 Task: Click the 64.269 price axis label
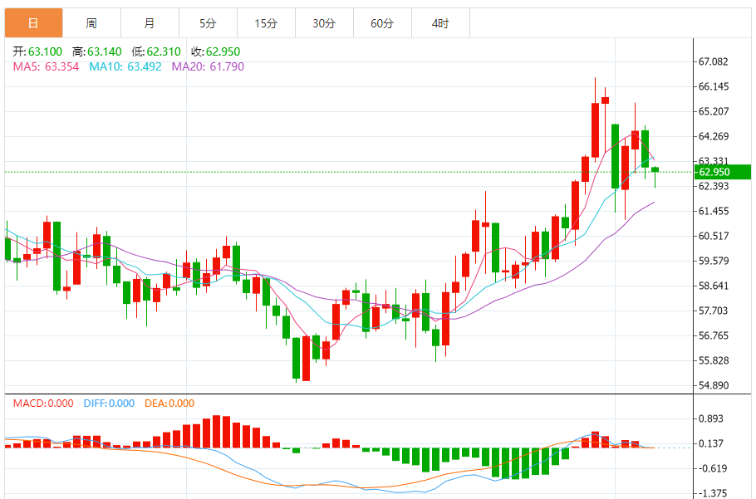click(714, 136)
